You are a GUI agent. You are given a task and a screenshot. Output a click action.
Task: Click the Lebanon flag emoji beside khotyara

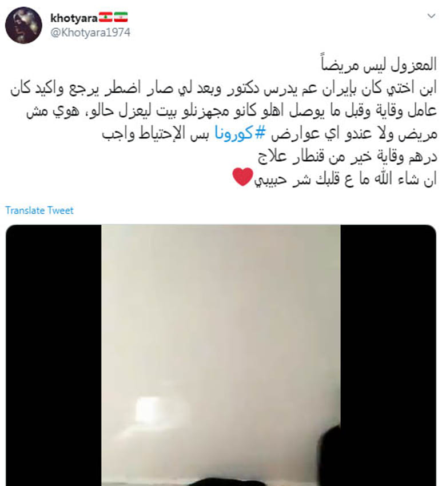tap(105, 17)
